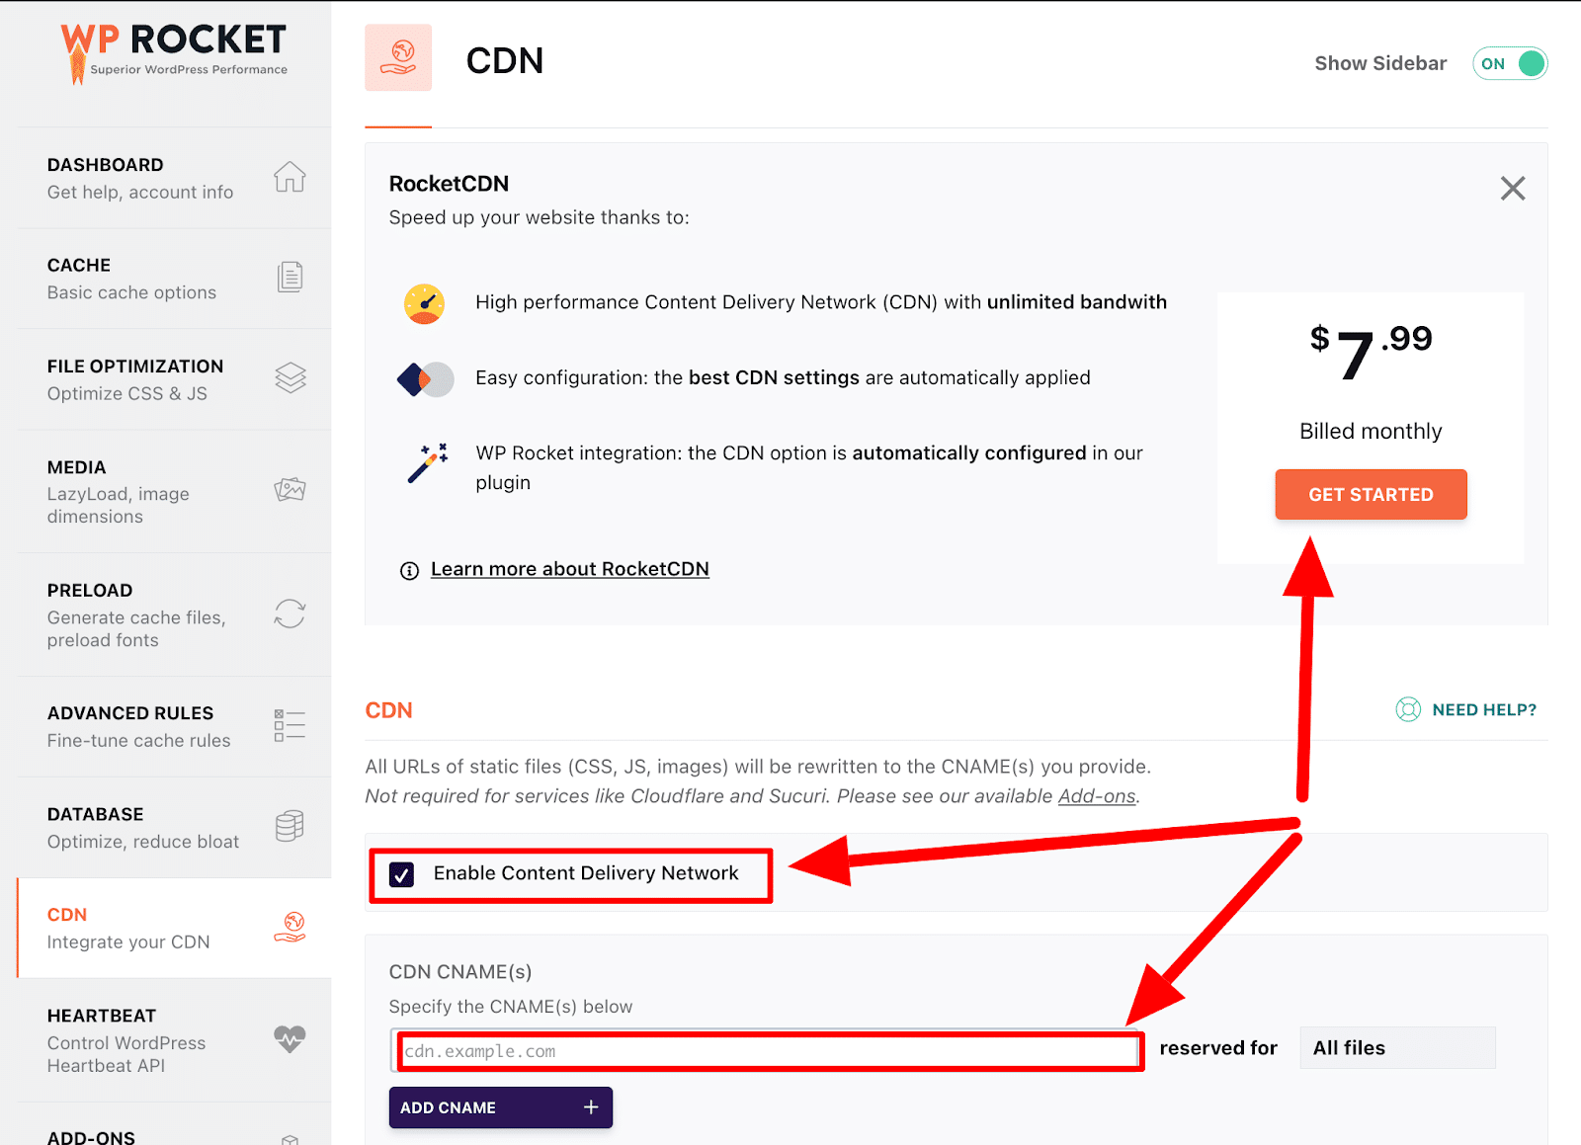Collapse the RocketCDN promotional banner

coord(1512,188)
